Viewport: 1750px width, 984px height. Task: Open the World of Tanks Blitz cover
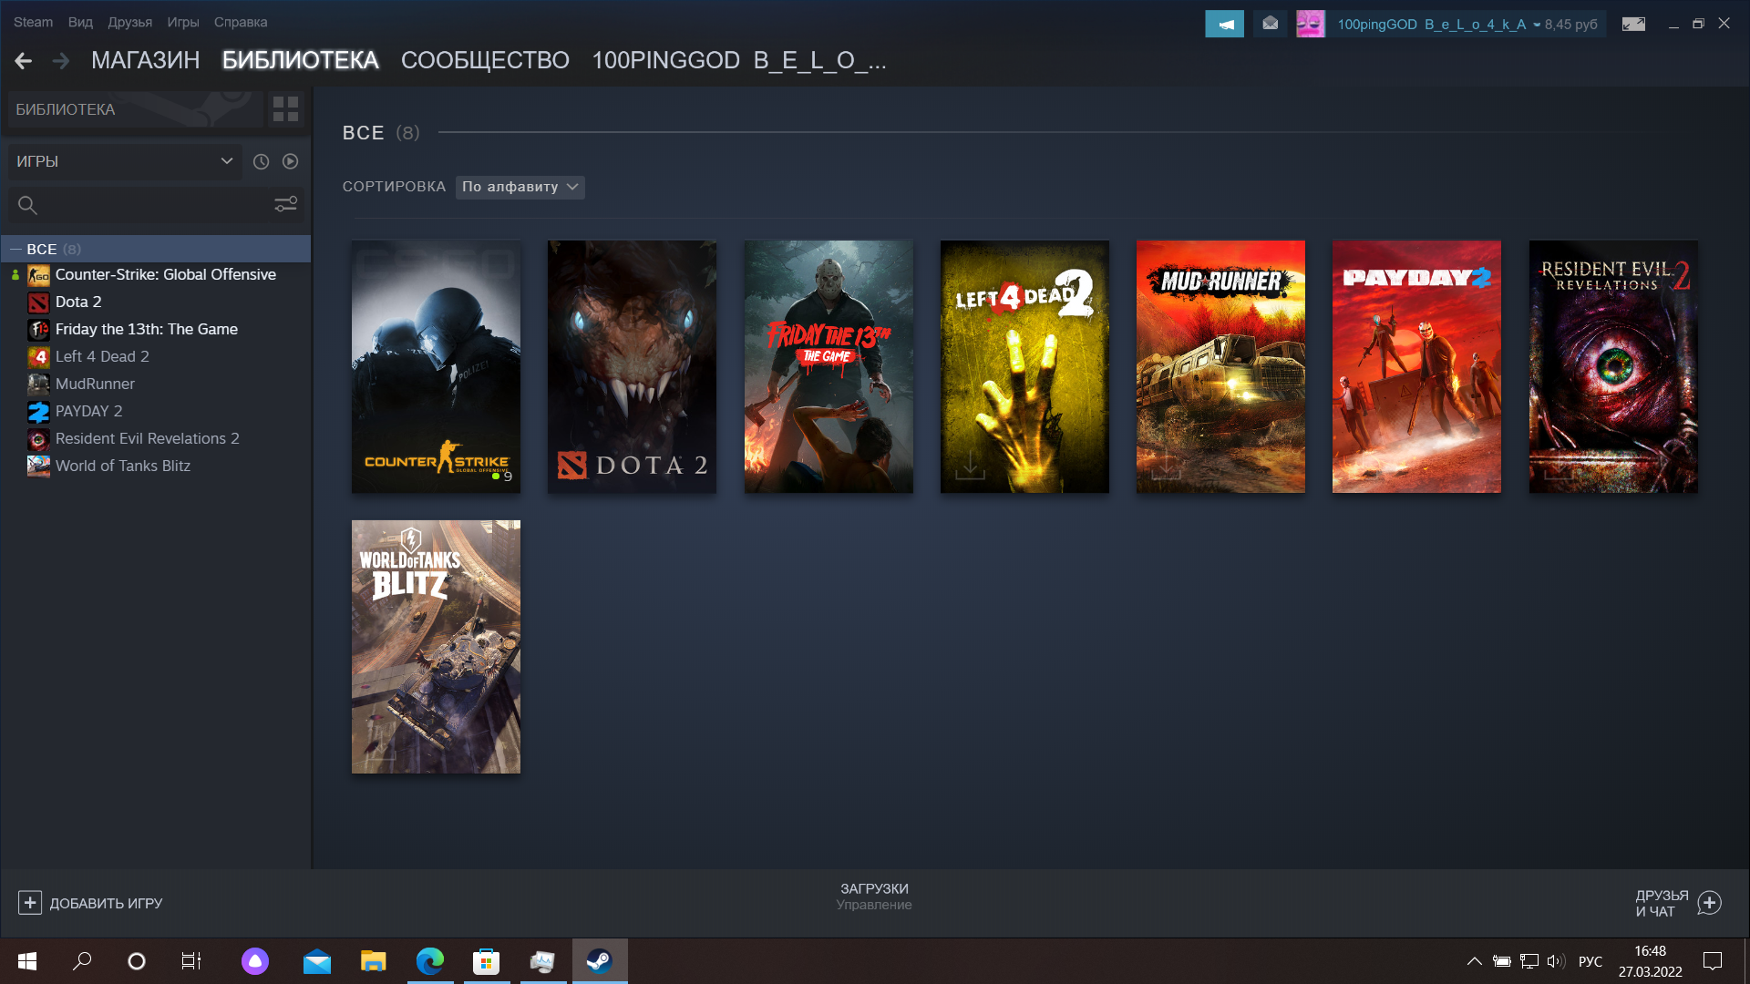tap(436, 647)
